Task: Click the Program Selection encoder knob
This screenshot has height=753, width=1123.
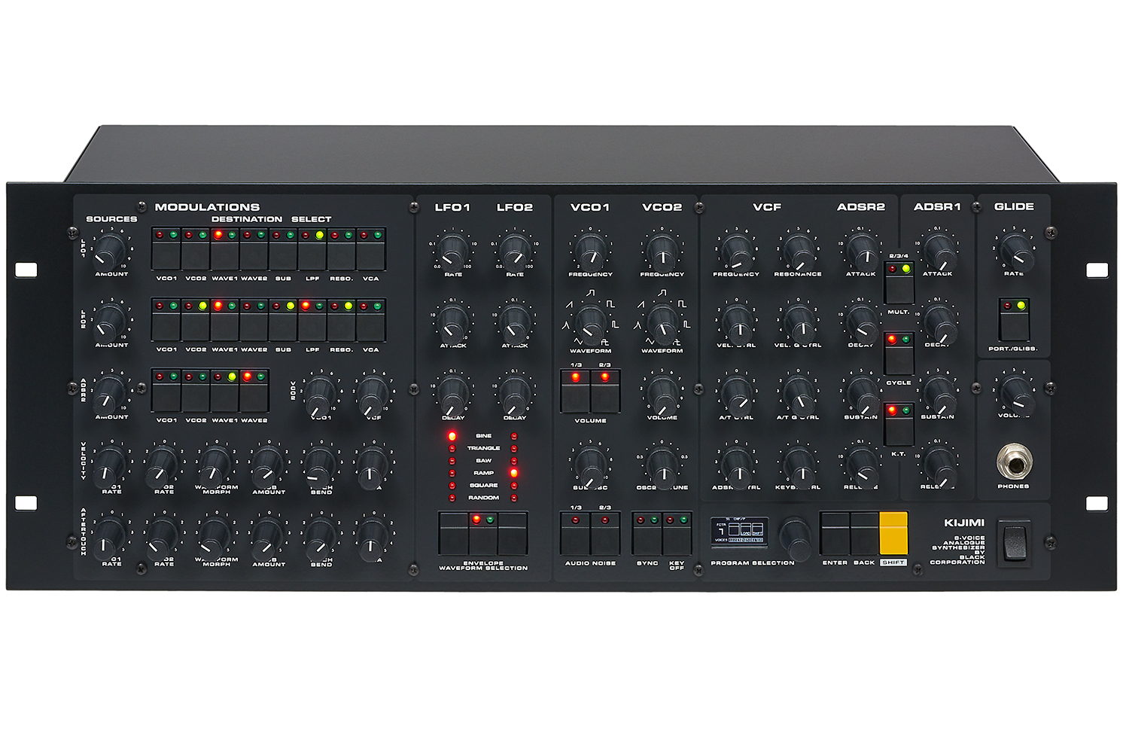Action: tap(796, 537)
